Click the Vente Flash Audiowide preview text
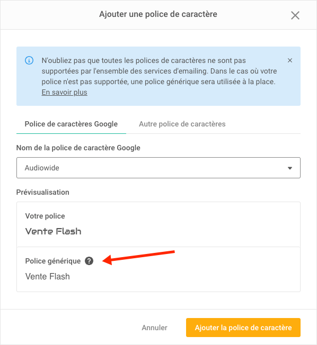The height and width of the screenshot is (345, 317). coord(54,231)
